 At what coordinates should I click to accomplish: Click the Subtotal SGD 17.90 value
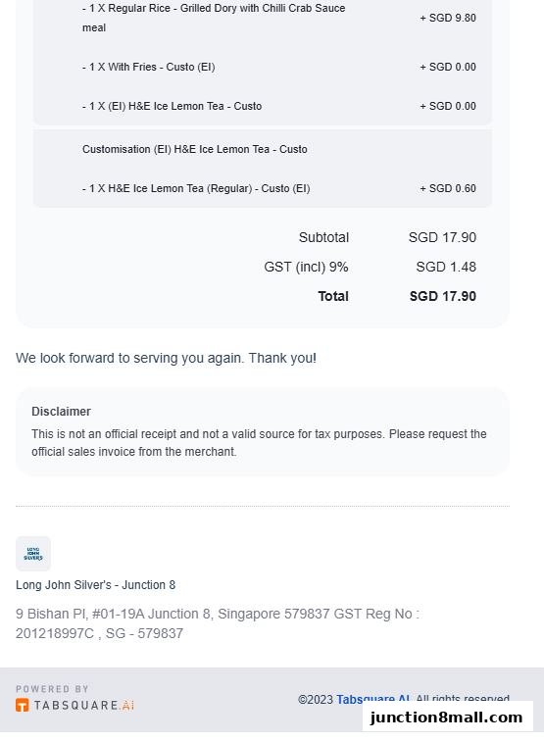coord(442,237)
